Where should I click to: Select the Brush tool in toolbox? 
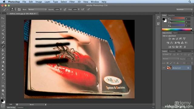[x=3, y=46]
